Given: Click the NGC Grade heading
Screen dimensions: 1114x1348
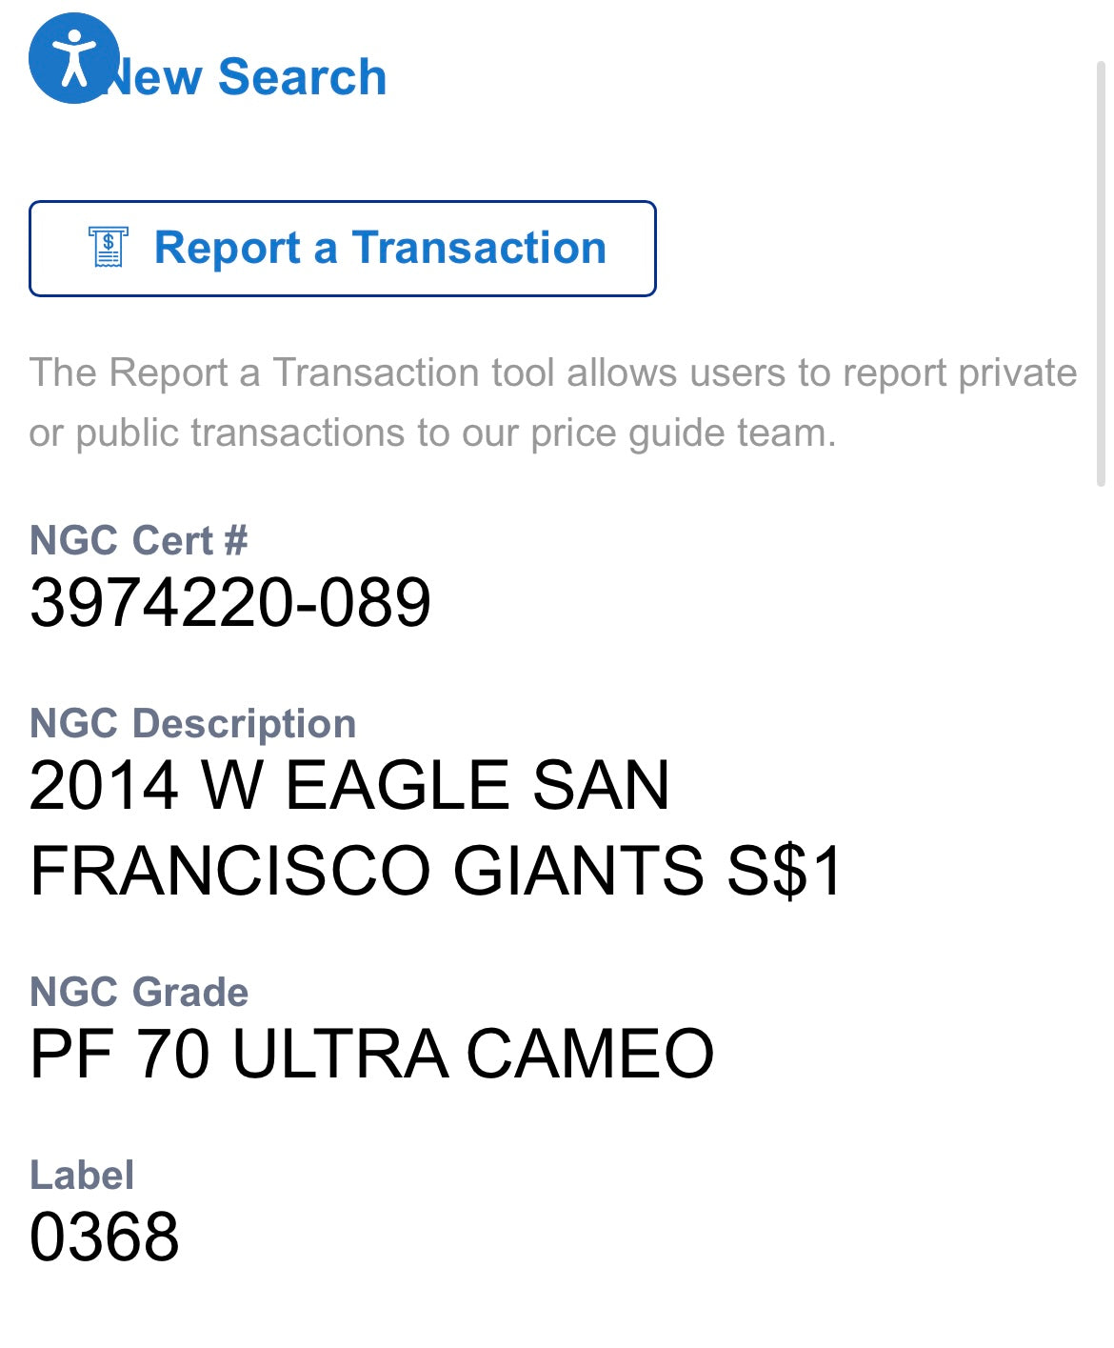Looking at the screenshot, I should pos(139,992).
